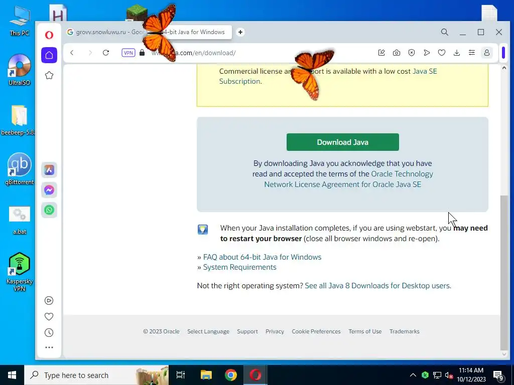Select the UltraISO desktop shortcut

tap(20, 70)
